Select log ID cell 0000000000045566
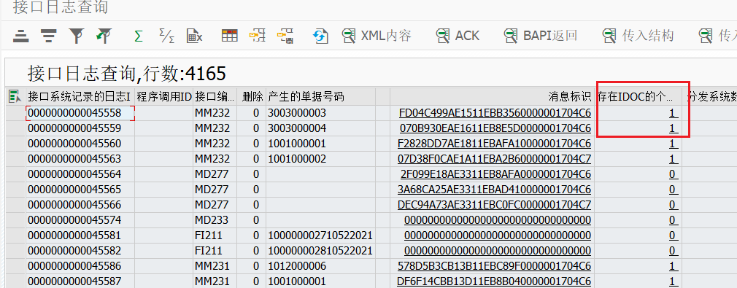 click(80, 205)
